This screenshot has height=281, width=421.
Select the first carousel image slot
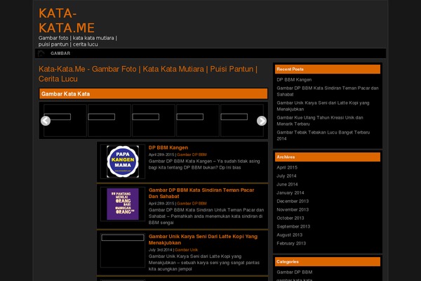[x=65, y=120]
